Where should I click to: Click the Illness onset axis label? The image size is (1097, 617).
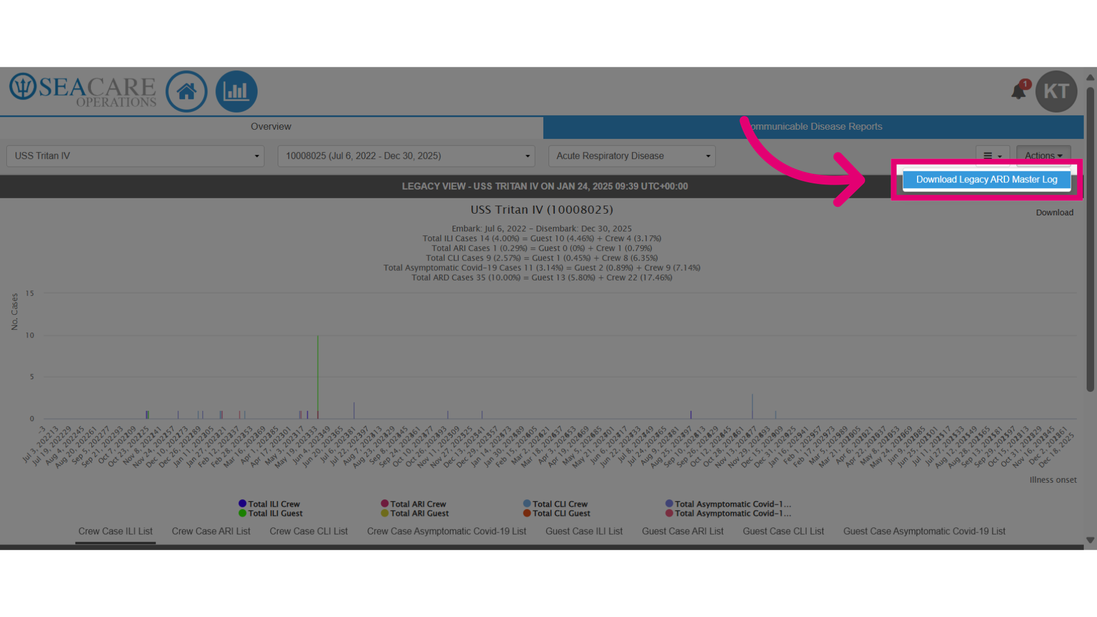(1053, 480)
